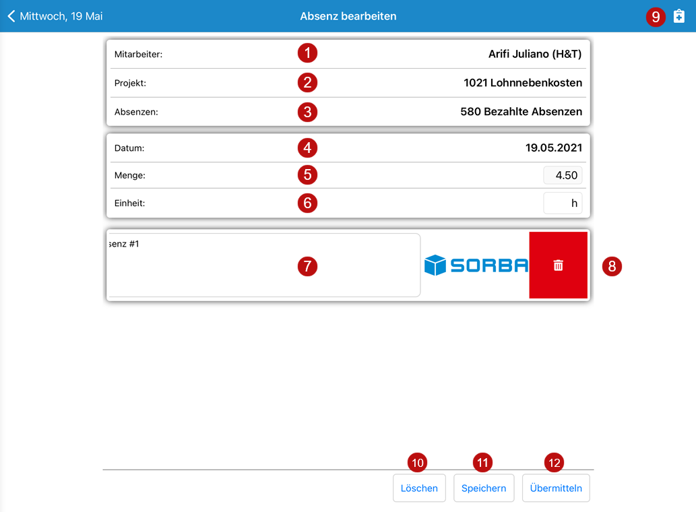Select the Mitarbeiter row Arifi Juliano (H&T)
This screenshot has height=512, width=696.
pyautogui.click(x=348, y=54)
